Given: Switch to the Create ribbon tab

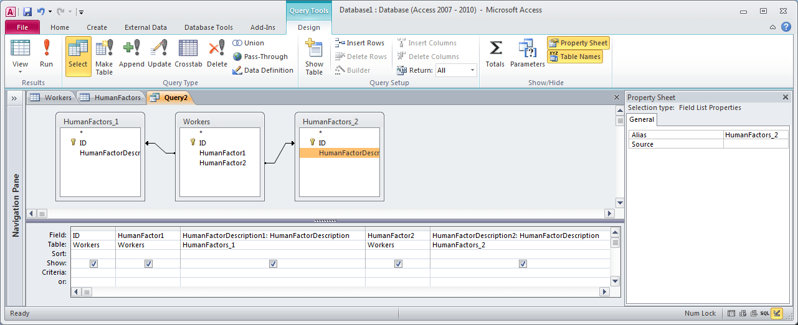Looking at the screenshot, I should [x=97, y=27].
